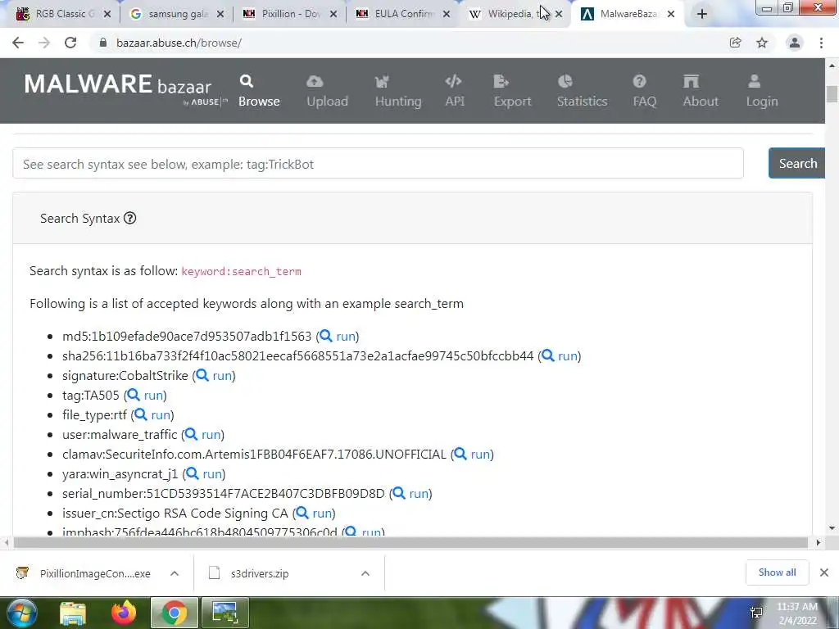Expand s3drivers.zip download options
Viewport: 839px width, 629px height.
[365, 573]
